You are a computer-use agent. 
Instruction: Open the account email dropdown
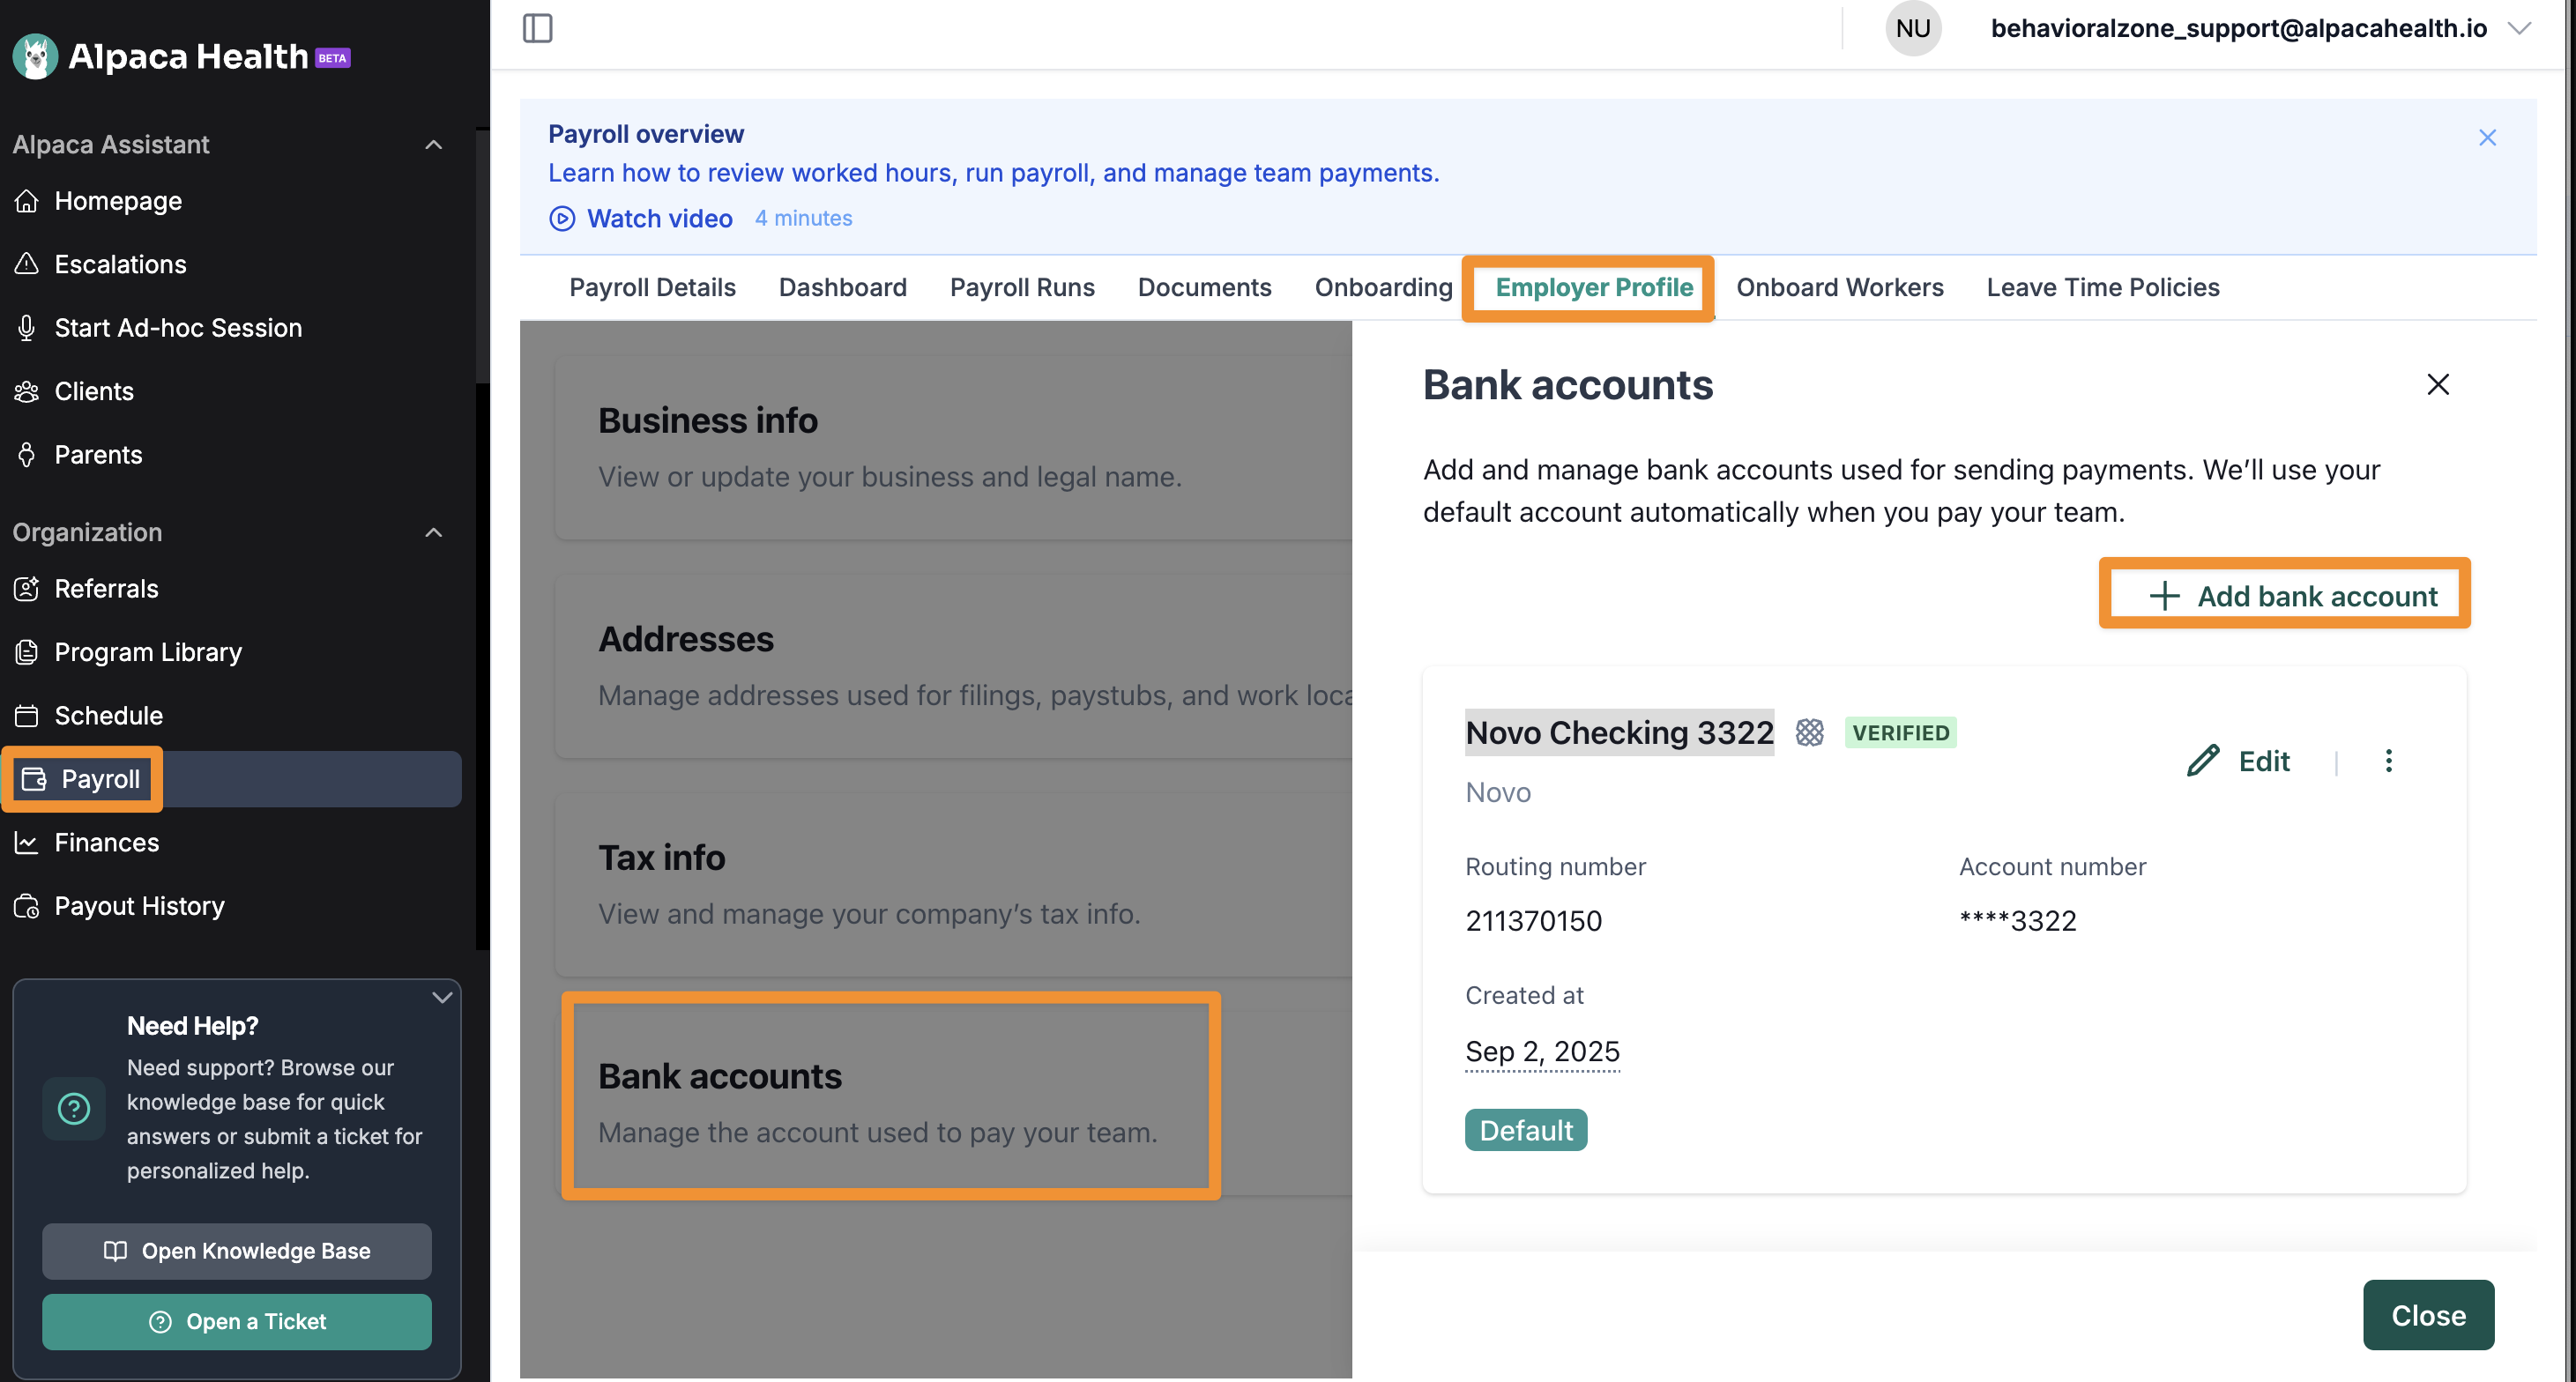pyautogui.click(x=2520, y=28)
